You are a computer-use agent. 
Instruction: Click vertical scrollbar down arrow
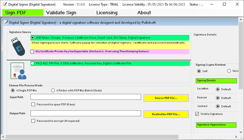click(x=241, y=132)
